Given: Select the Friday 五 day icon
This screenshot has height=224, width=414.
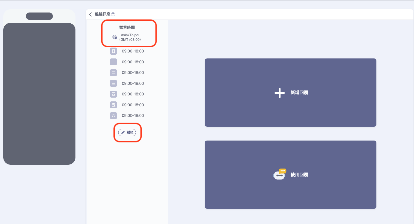Looking at the screenshot, I should 113,105.
